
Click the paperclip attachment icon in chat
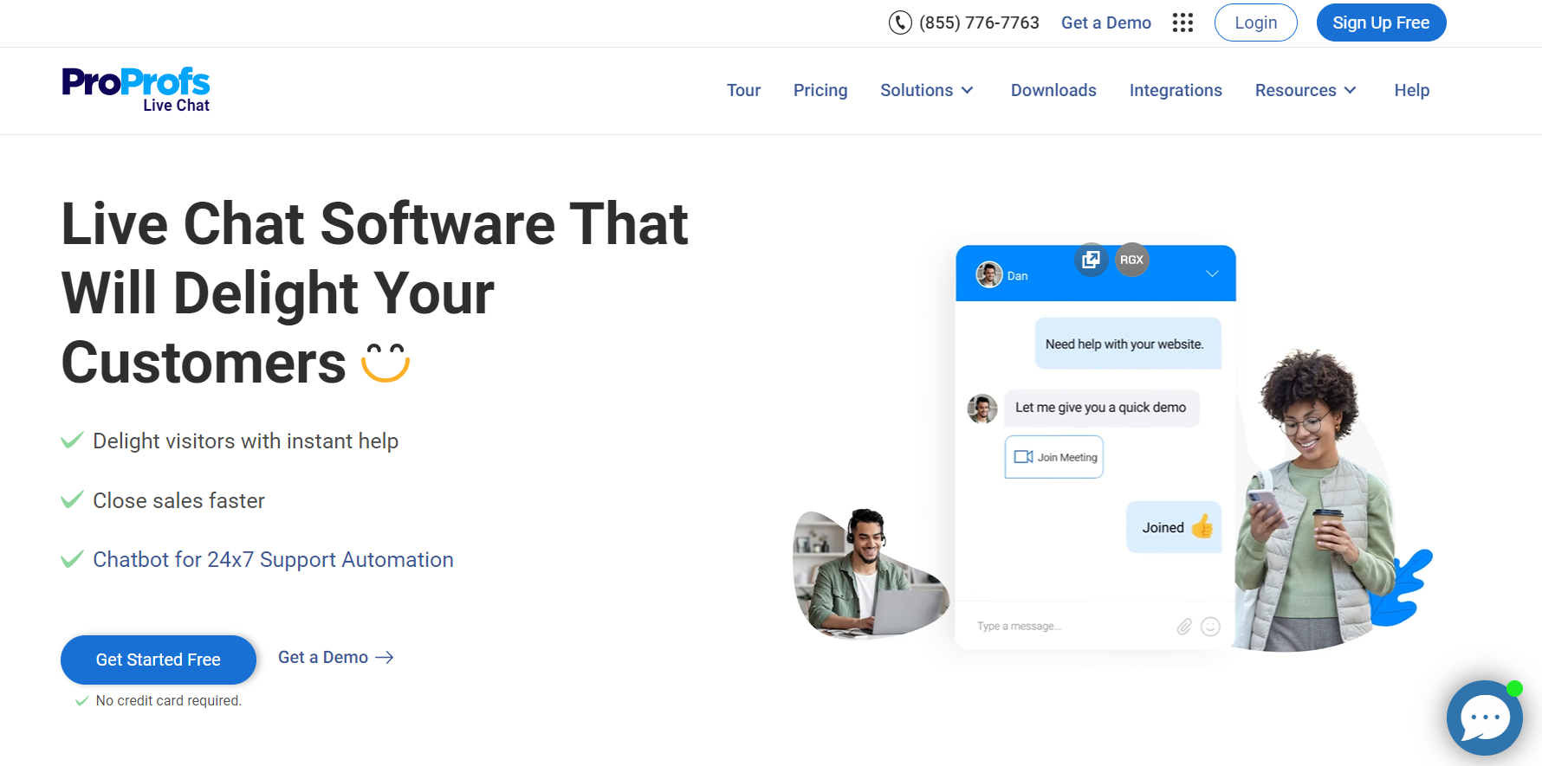1184,627
